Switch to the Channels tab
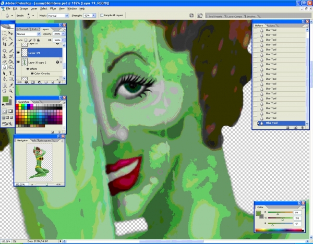313x244 pixels. (x=23, y=29)
